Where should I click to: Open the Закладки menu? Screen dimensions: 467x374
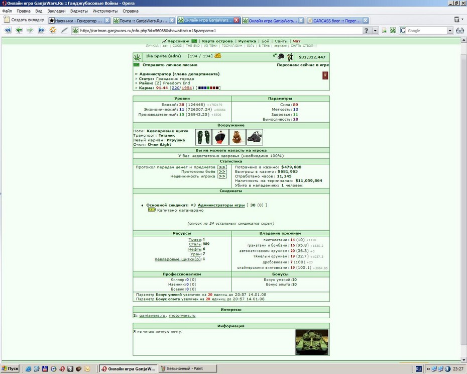click(x=56, y=11)
